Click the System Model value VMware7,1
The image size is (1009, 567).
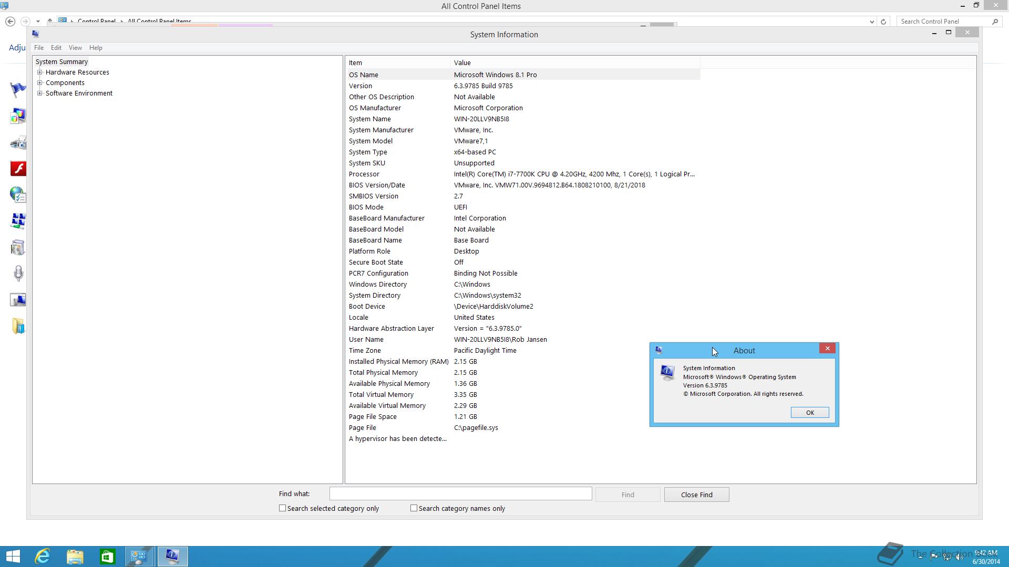pyautogui.click(x=471, y=141)
